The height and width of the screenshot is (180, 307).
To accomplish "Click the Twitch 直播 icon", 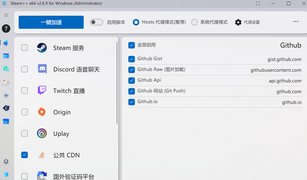I will pos(42,91).
